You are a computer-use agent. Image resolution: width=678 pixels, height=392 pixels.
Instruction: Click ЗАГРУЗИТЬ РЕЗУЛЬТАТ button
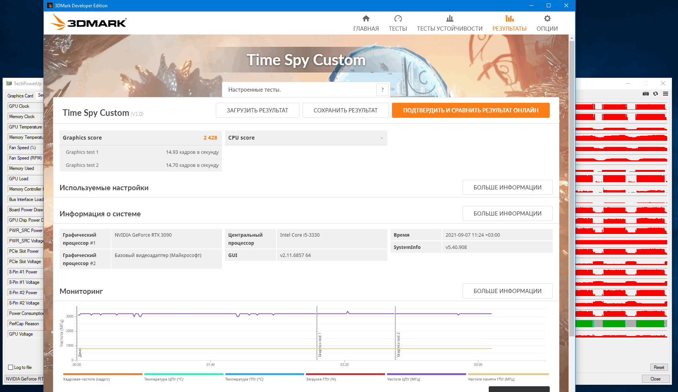pyautogui.click(x=257, y=110)
